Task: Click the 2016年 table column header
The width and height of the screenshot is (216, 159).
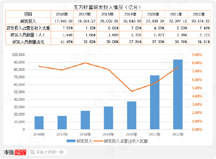Action: (x=62, y=14)
